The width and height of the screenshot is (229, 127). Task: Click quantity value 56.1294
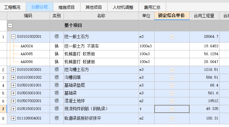(211, 54)
